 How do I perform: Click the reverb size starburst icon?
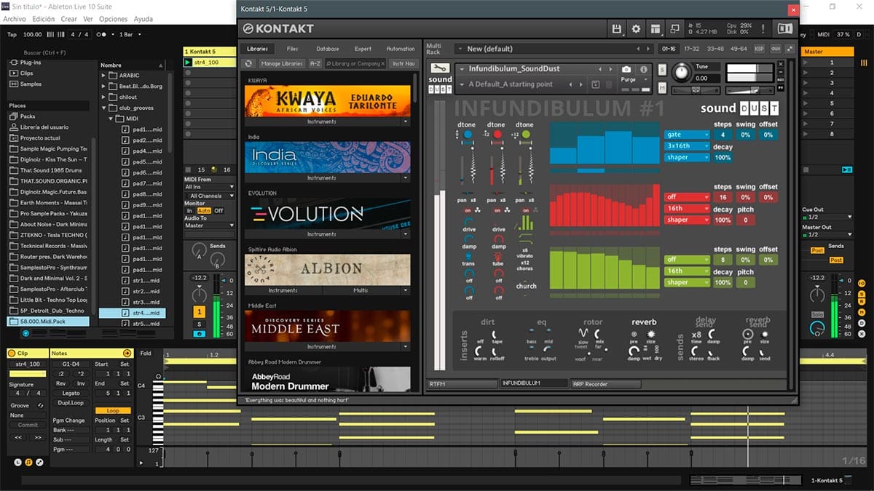coord(650,334)
